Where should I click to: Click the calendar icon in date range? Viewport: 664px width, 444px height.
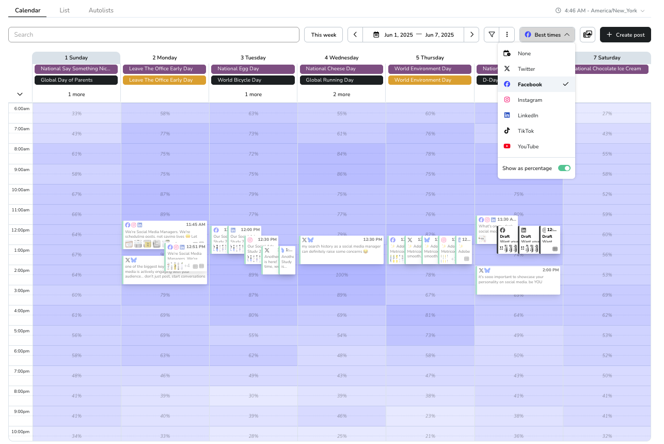point(376,35)
